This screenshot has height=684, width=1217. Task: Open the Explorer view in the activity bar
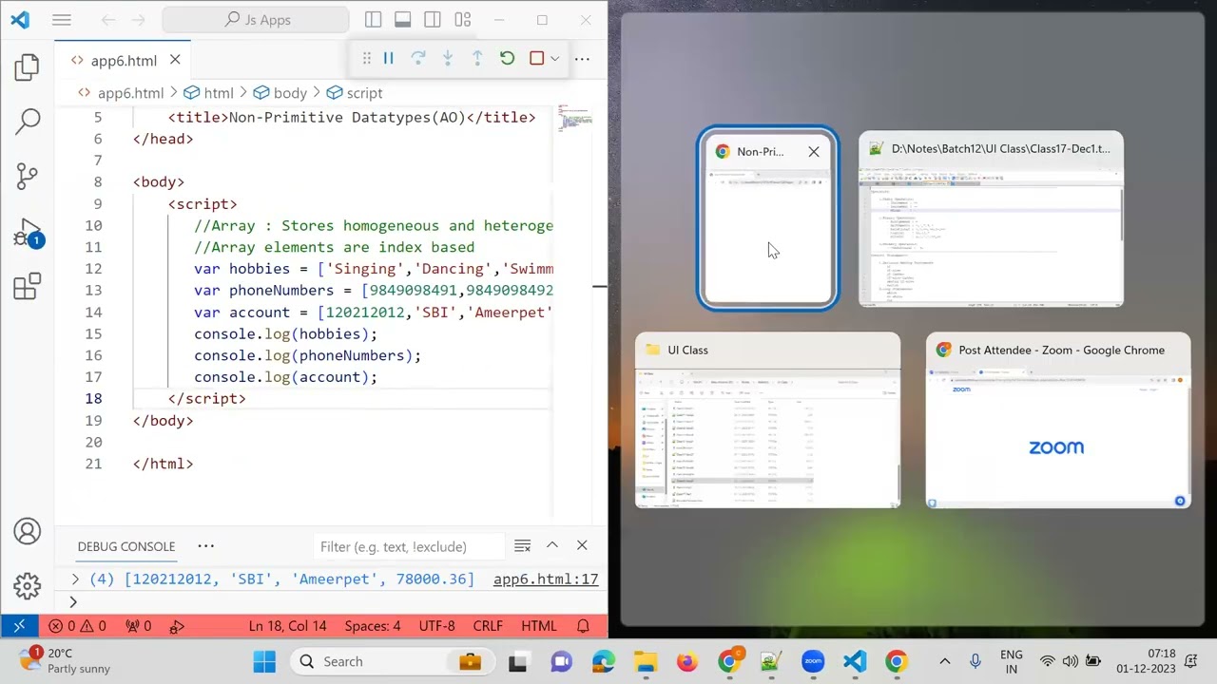(x=28, y=66)
